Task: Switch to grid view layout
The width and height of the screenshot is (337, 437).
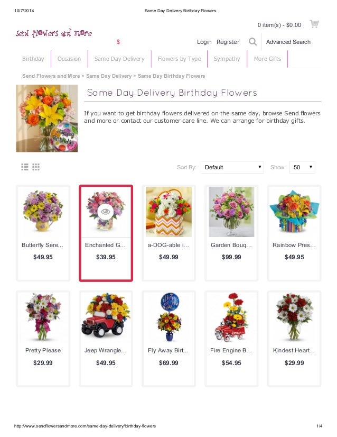Action: [x=36, y=167]
